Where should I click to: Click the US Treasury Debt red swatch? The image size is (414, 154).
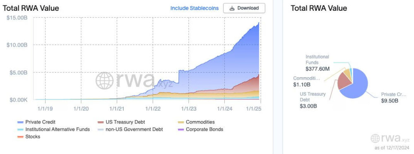(x=101, y=122)
